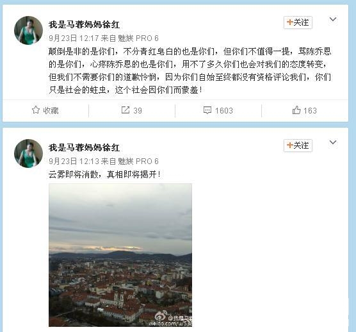Image resolution: width=356 pixels, height=332 pixels.
Task: Open comments via the speech bubble icon
Action: [x=207, y=110]
